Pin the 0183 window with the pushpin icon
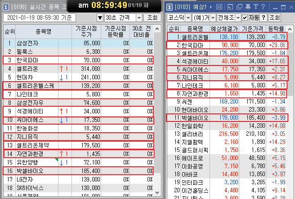Viewport: 295px width, 199px height. coord(248,7)
